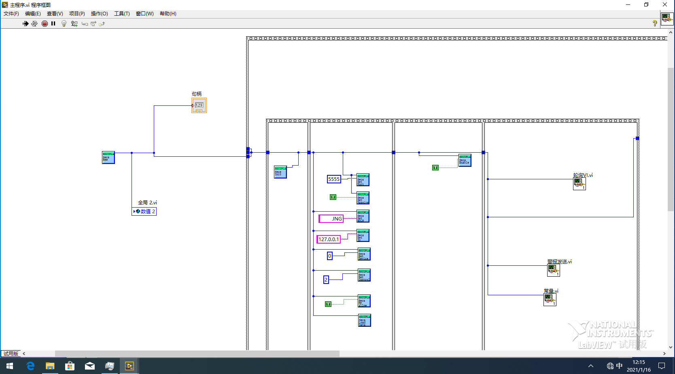Open the 警报发送.vi subVI icon
Image resolution: width=675 pixels, height=374 pixels.
[x=553, y=270]
